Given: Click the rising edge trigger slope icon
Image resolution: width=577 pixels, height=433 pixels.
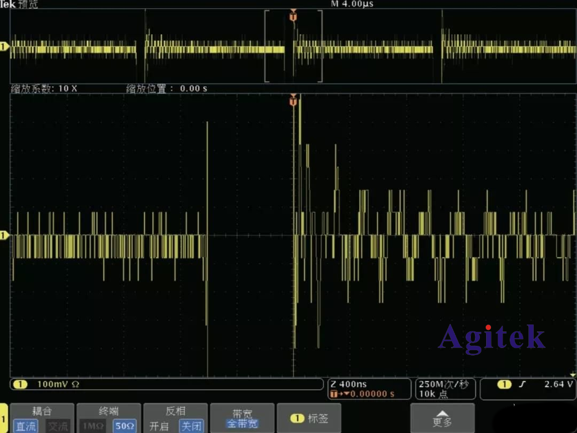Looking at the screenshot, I should 521,384.
